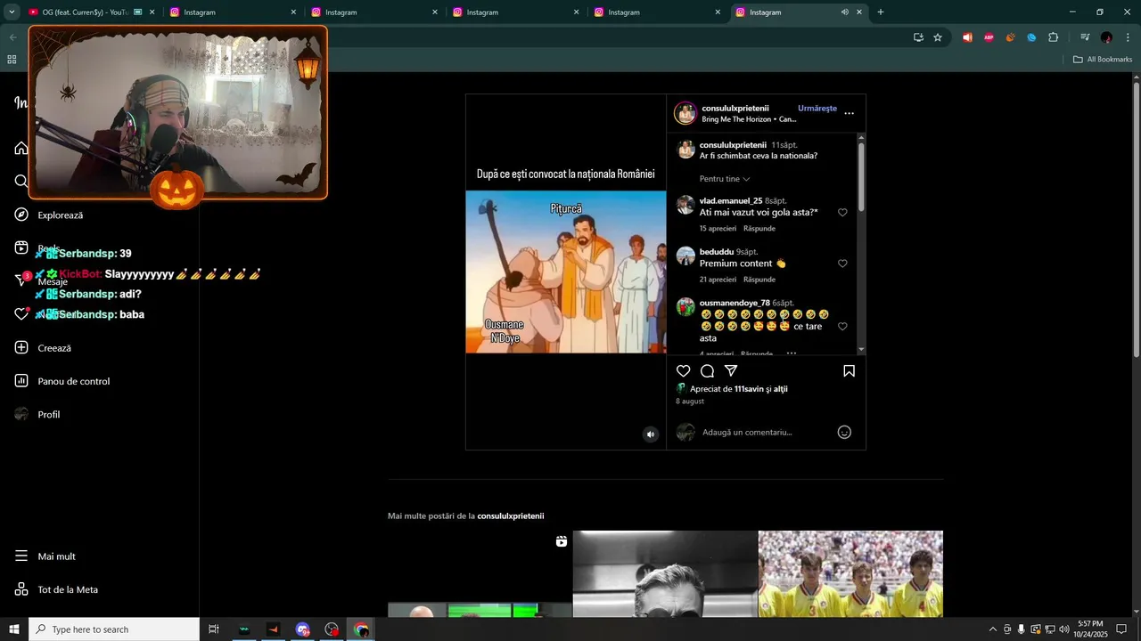Open Discord from the taskbar
The image size is (1141, 641).
303,629
